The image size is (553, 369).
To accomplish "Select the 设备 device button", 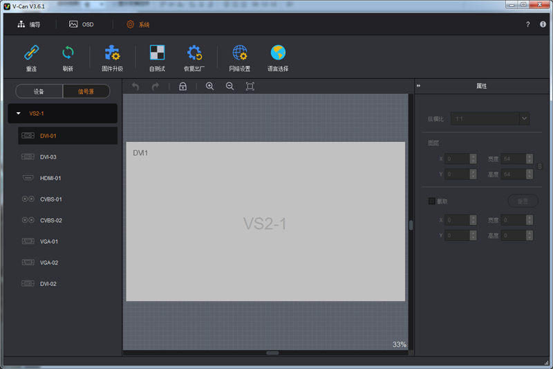I will pyautogui.click(x=39, y=91).
